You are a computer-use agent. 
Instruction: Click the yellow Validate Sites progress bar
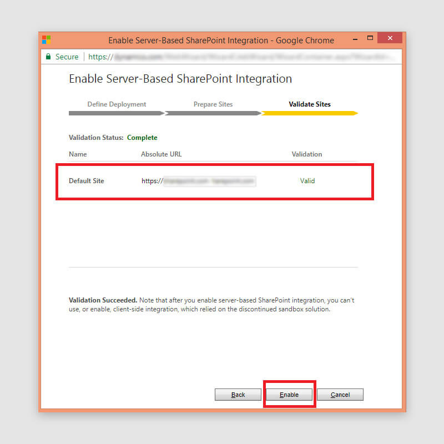[310, 113]
